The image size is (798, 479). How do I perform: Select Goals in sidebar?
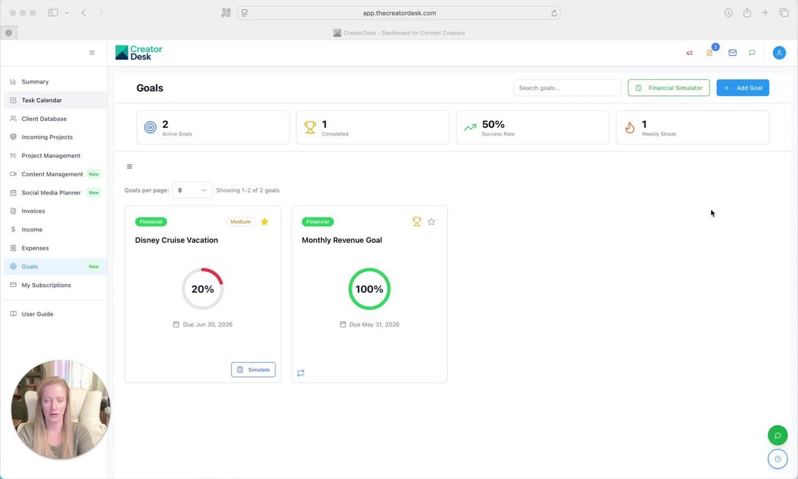[x=54, y=267]
